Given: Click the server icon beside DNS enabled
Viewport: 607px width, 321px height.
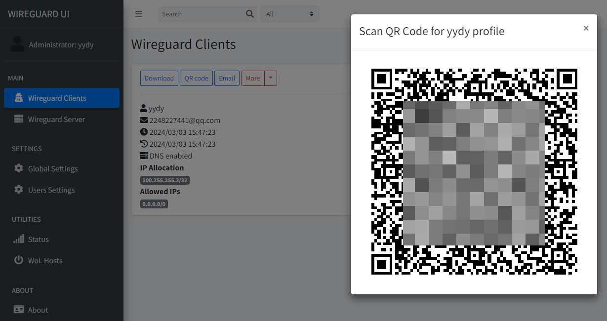Looking at the screenshot, I should coord(144,156).
